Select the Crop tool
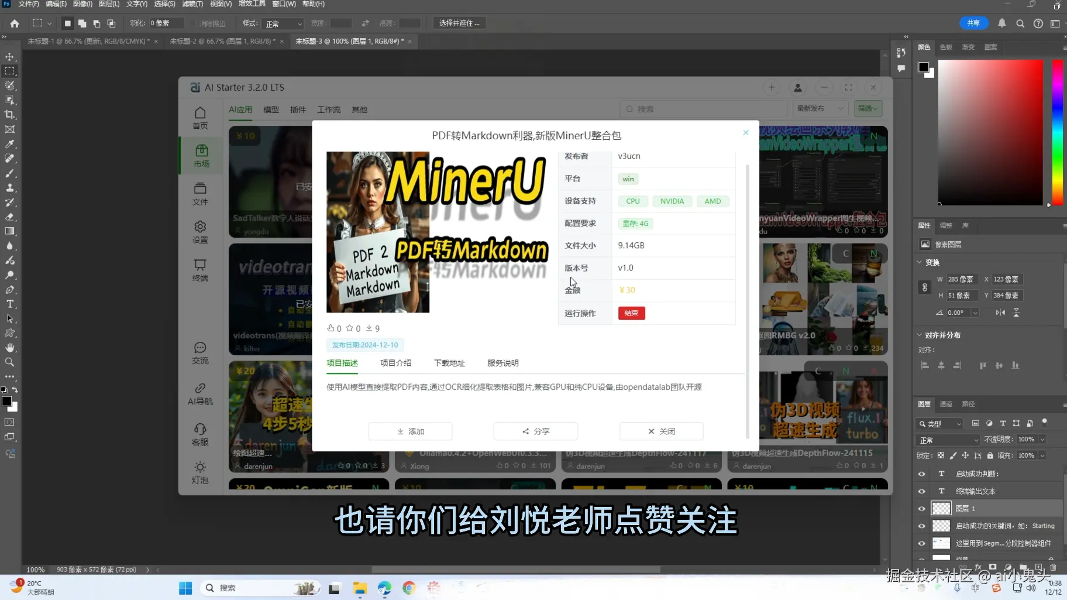Image resolution: width=1067 pixels, height=600 pixels. point(10,115)
